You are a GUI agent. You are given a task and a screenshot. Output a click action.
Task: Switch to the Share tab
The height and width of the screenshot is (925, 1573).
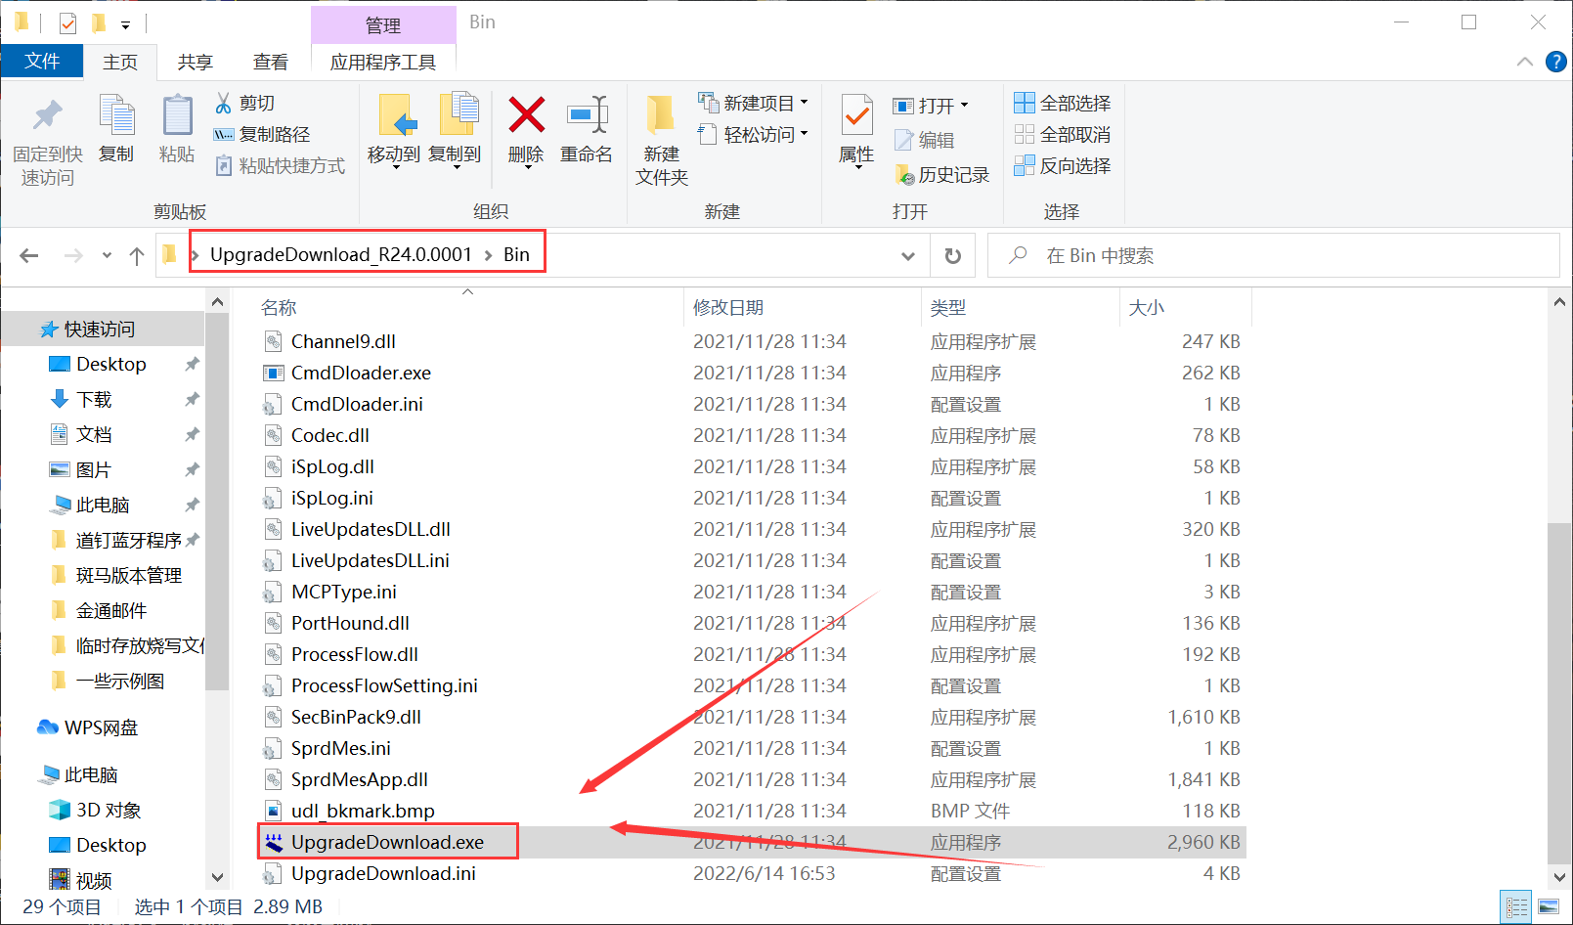click(x=196, y=62)
